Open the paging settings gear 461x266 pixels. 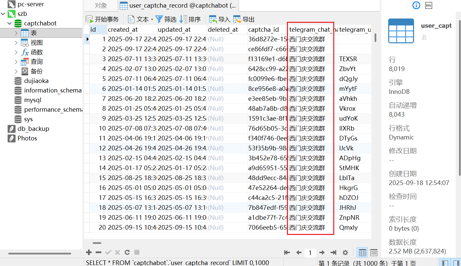(x=345, y=253)
